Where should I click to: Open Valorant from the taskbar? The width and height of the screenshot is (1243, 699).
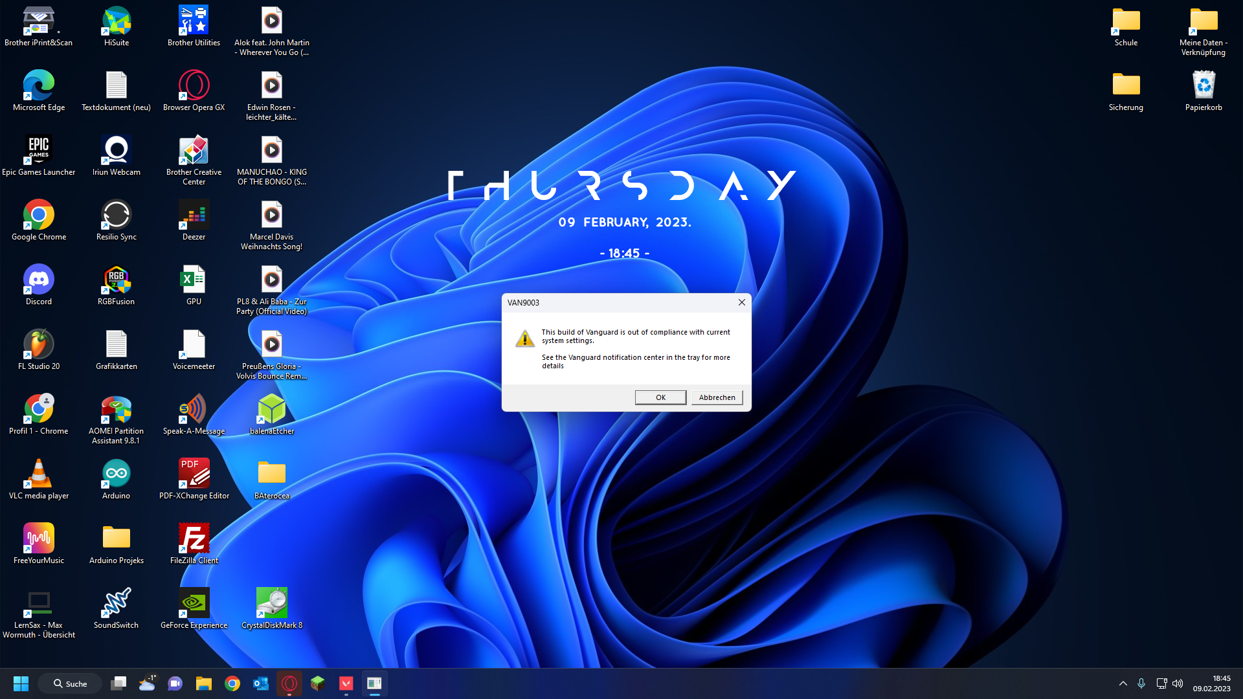pos(346,683)
